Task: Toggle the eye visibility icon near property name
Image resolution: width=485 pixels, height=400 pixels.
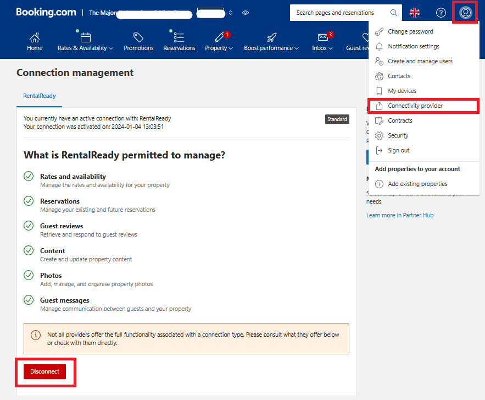Action: pos(246,13)
